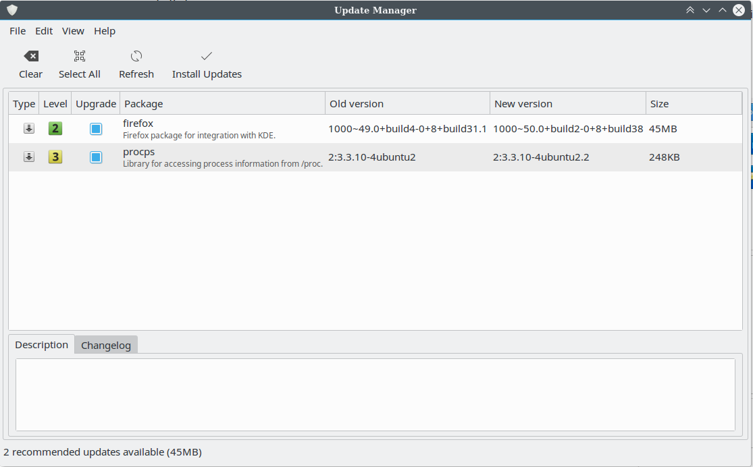This screenshot has height=467, width=753.
Task: Click the firefox row type arrow icon
Action: pyautogui.click(x=29, y=129)
